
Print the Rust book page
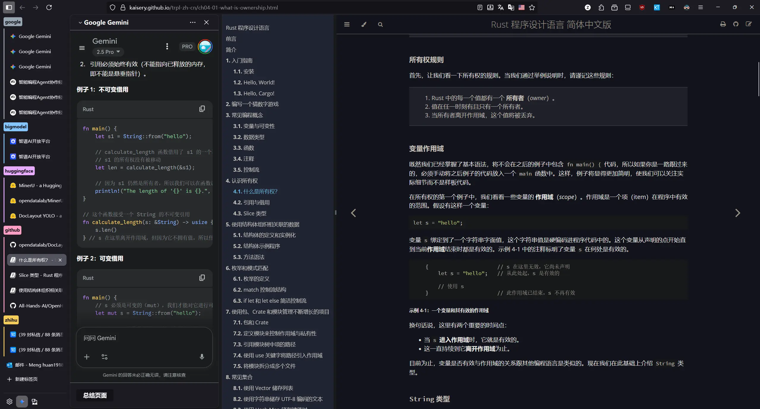[723, 24]
